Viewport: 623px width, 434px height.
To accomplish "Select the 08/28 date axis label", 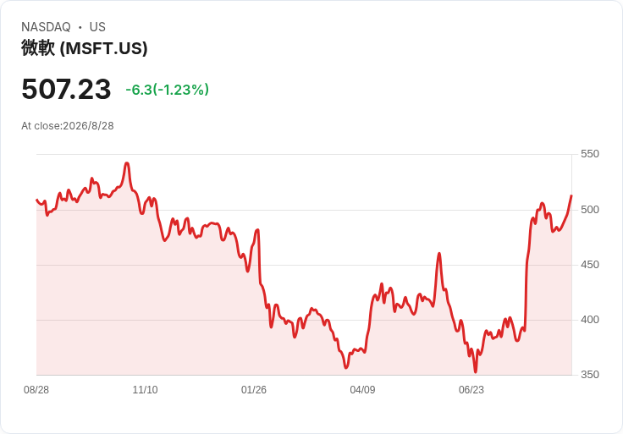I will [x=36, y=389].
